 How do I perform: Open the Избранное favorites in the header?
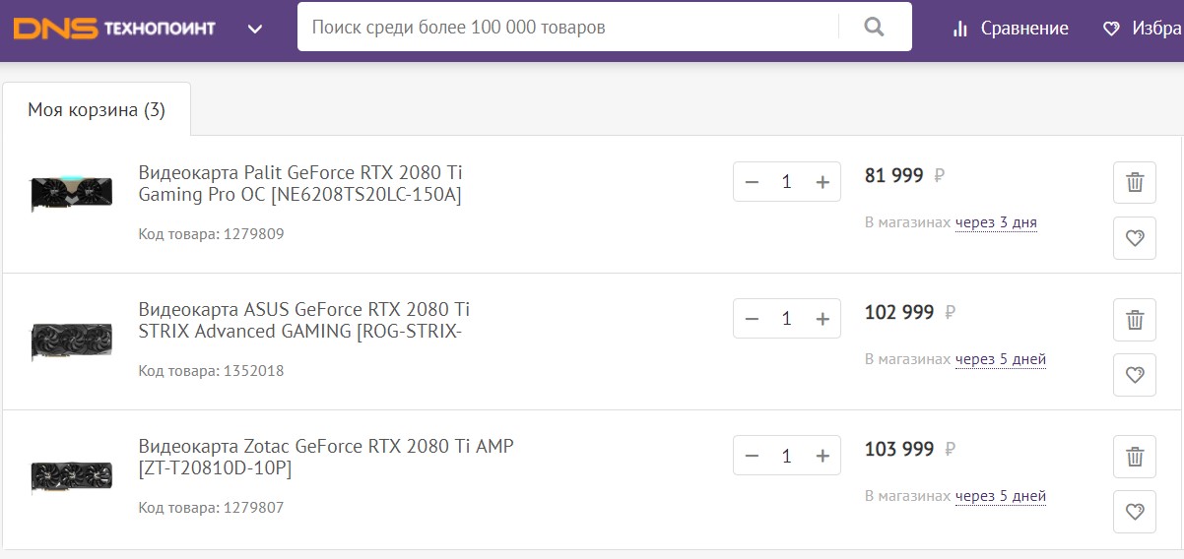point(1143,29)
